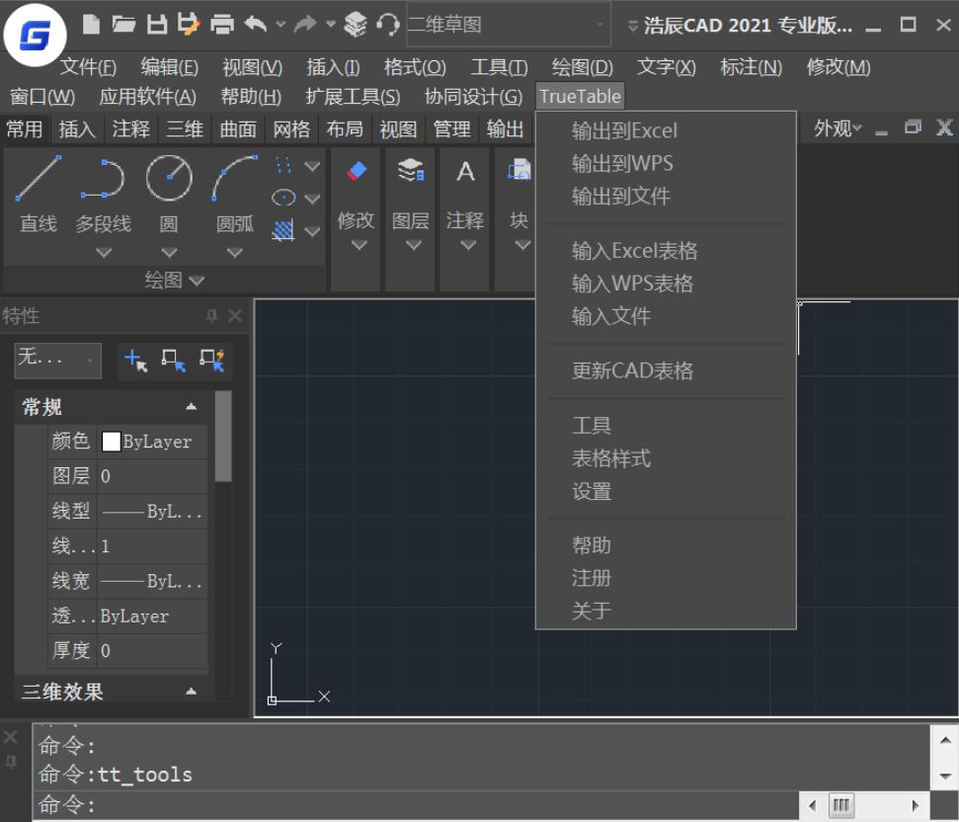The width and height of the screenshot is (959, 822).
Task: Undo the last action
Action: [255, 25]
